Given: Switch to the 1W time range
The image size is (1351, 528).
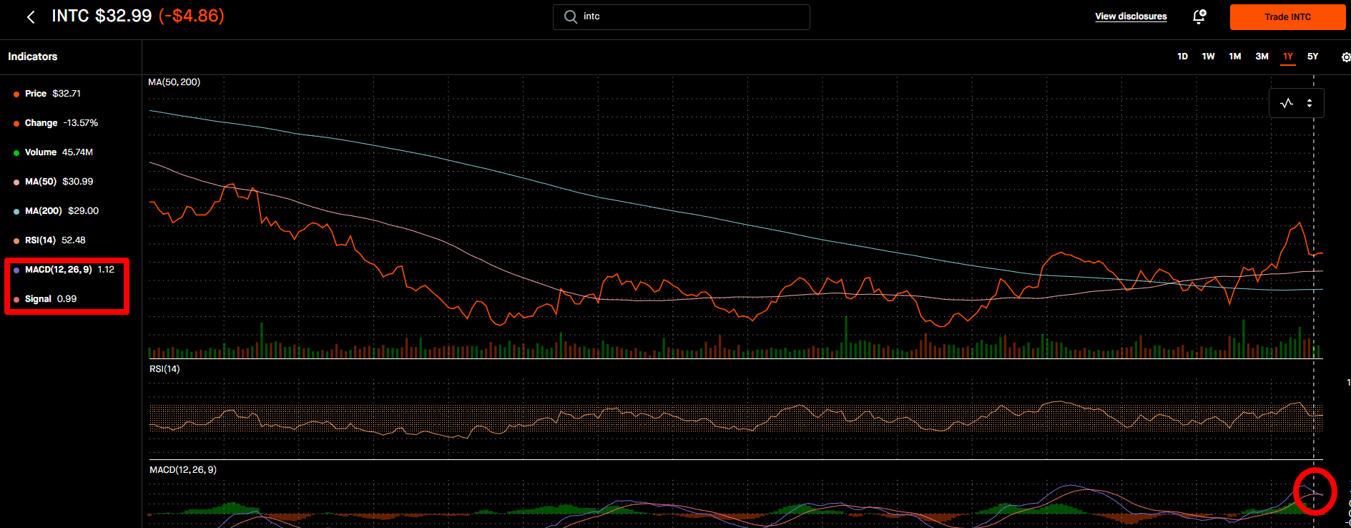Looking at the screenshot, I should pyautogui.click(x=1208, y=57).
